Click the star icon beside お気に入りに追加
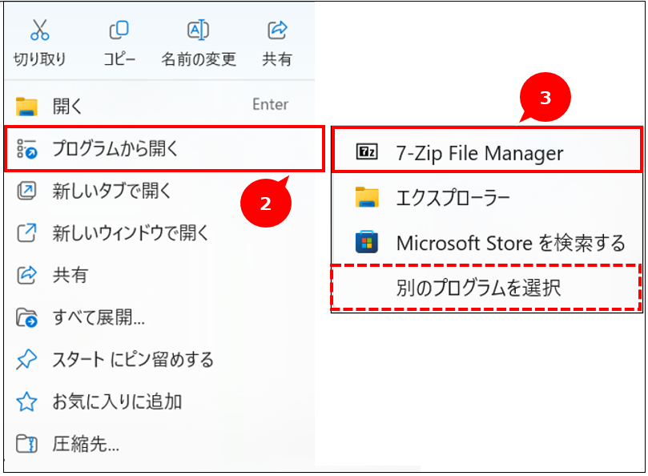The image size is (648, 476). pyautogui.click(x=26, y=401)
